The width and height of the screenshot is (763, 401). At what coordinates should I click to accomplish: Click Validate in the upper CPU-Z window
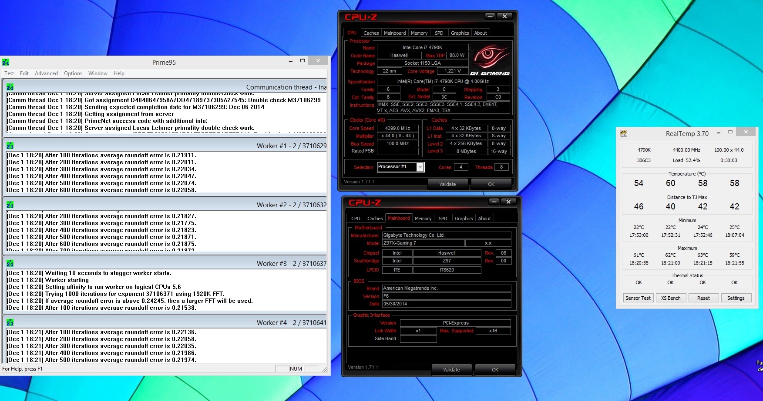point(447,184)
